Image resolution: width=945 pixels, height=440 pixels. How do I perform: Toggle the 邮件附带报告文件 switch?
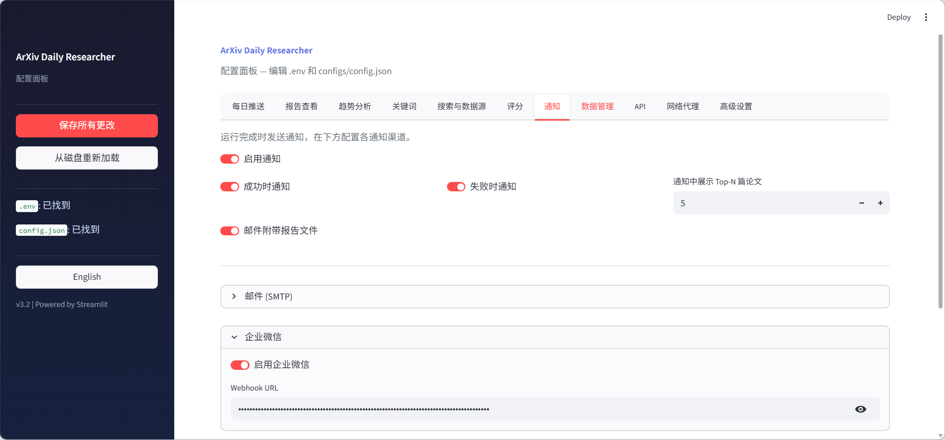click(230, 231)
